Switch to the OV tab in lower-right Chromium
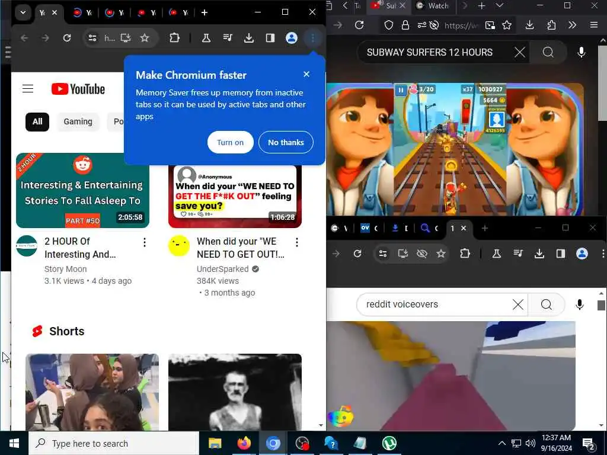 [x=369, y=228]
